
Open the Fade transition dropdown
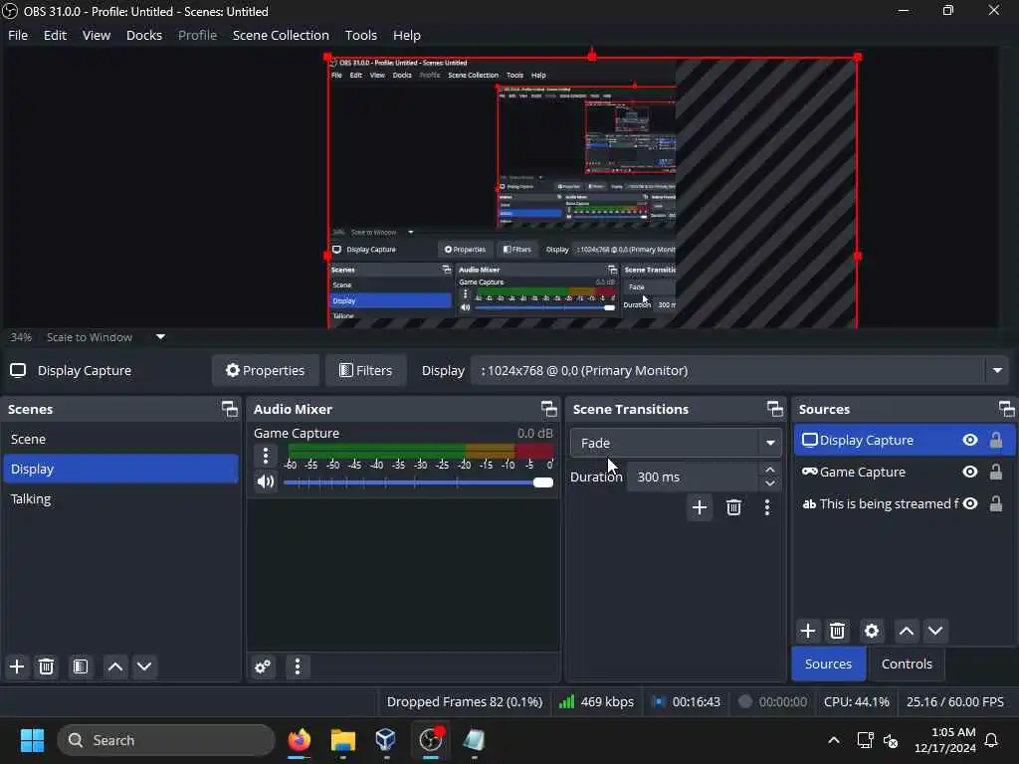click(x=676, y=443)
